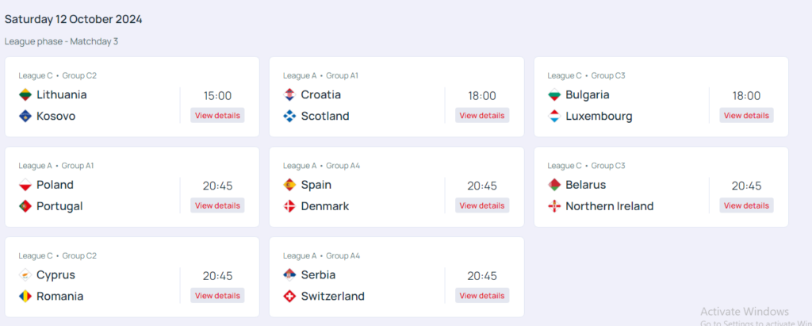Open Poland vs Portugal match details

(217, 205)
